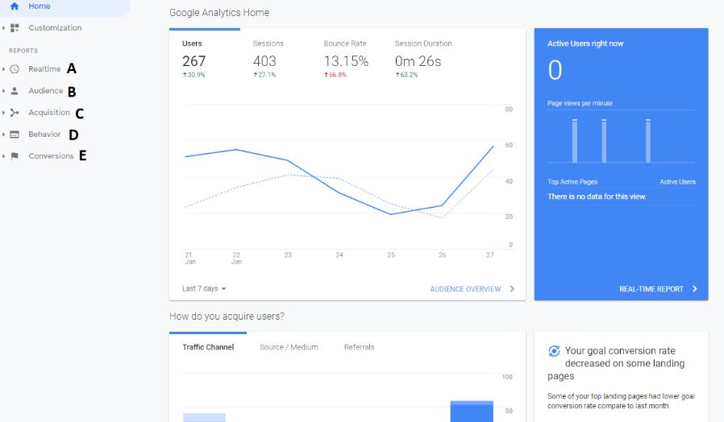Viewport: 724px width, 422px height.
Task: Open the Last 7 days dropdown
Action: (x=204, y=288)
